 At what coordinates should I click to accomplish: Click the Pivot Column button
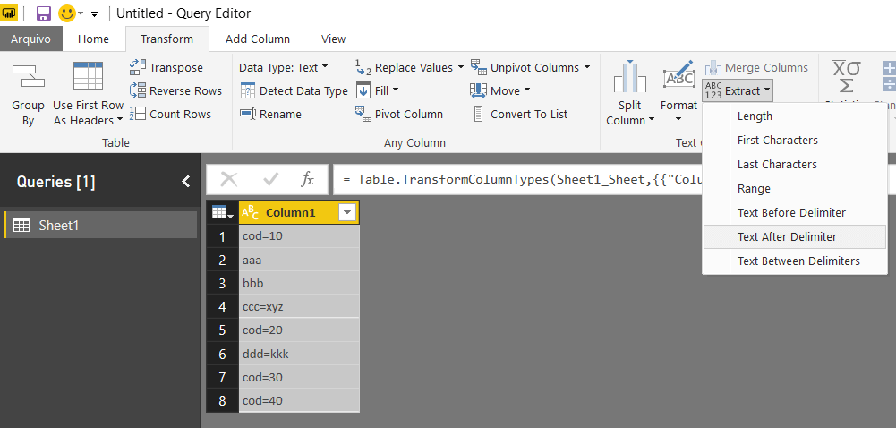[x=399, y=115]
